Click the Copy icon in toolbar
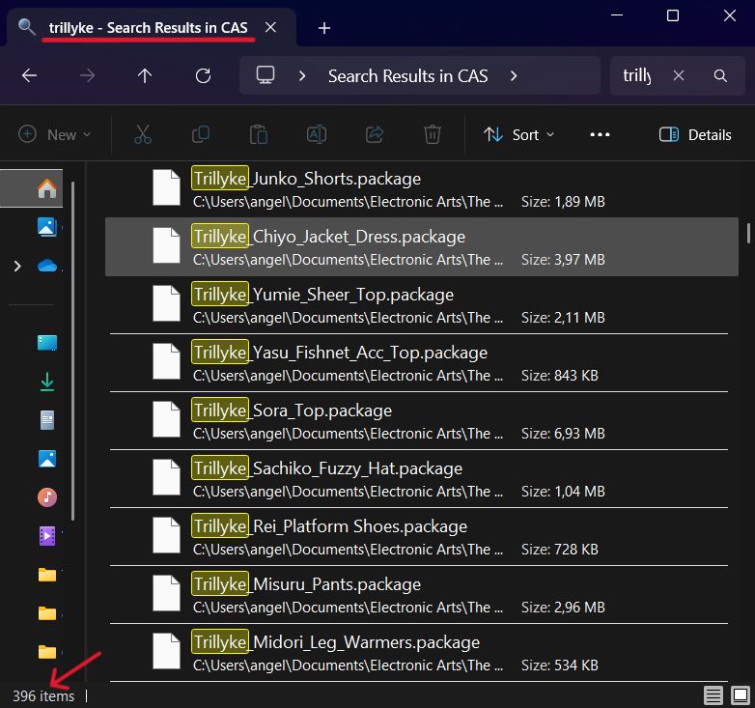The width and height of the screenshot is (755, 708). click(x=201, y=134)
